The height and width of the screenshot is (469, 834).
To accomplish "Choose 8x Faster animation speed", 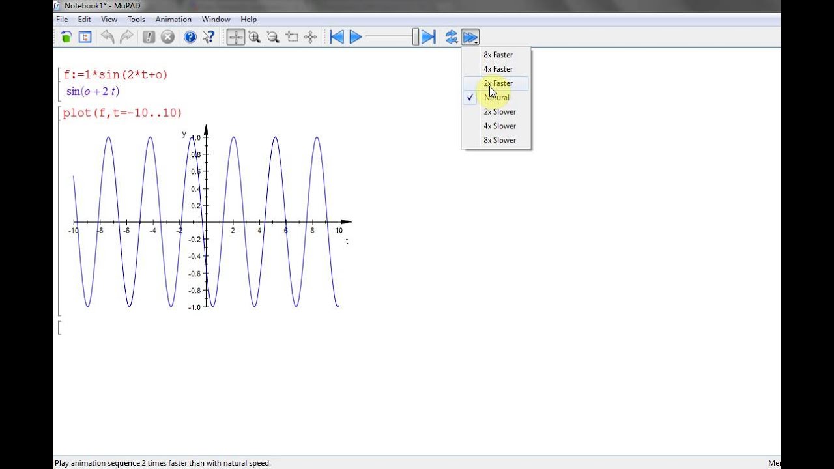I will coord(496,55).
